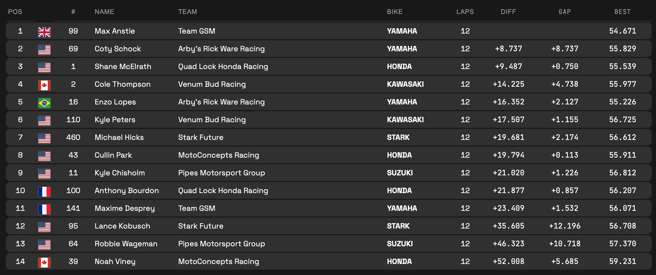This screenshot has height=275, width=656.
Task: Click the DIFF column header
Action: coord(508,12)
